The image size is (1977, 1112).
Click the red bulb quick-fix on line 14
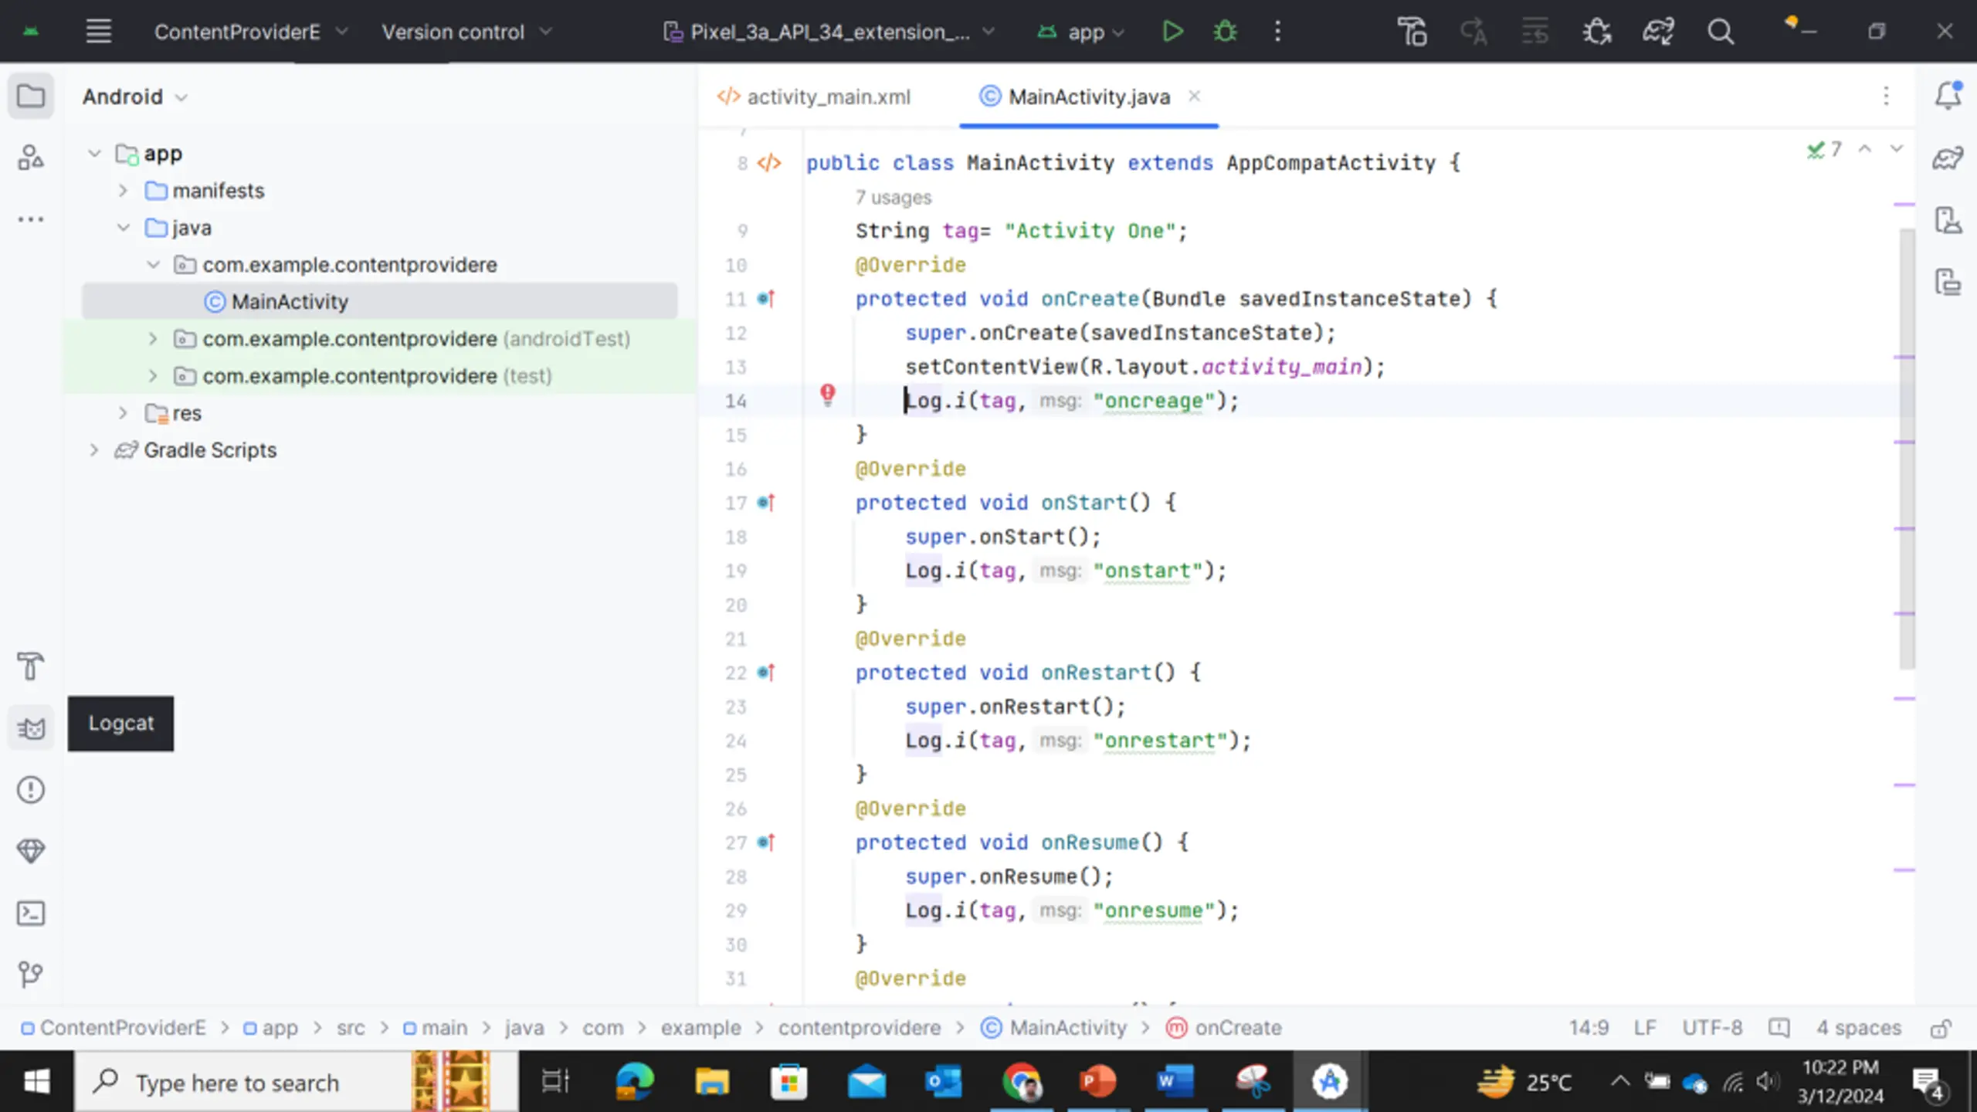coord(827,395)
